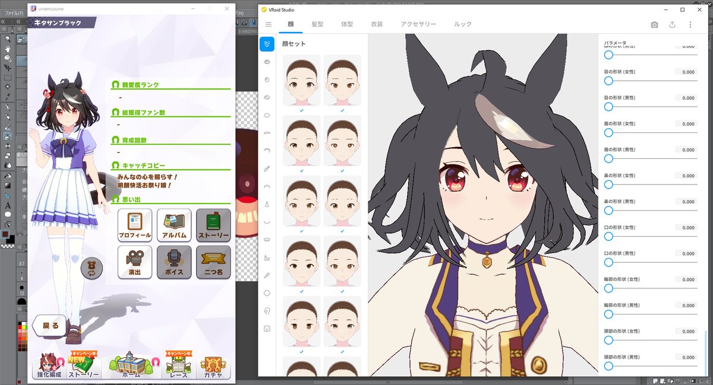
Task: Select the Text (A) tool in Clip Studio
Action: tap(8, 205)
